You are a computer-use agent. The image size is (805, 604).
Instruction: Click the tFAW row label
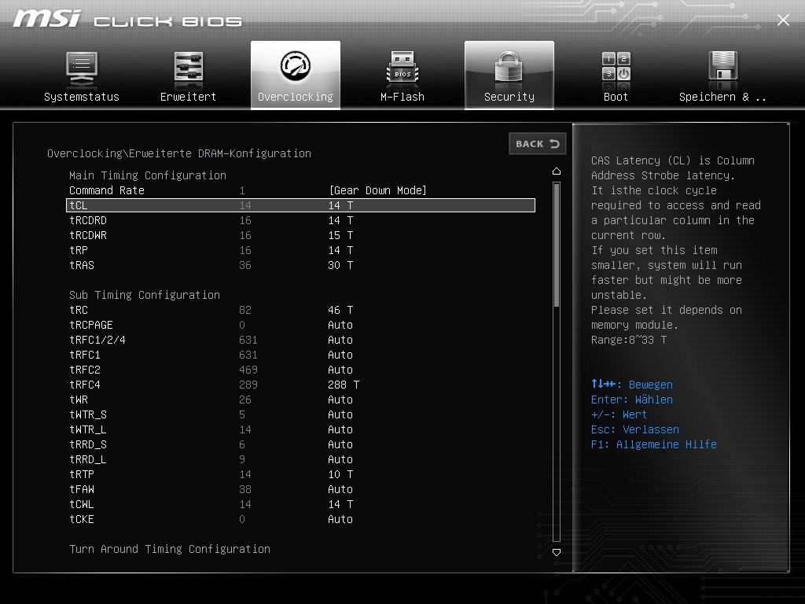coord(82,489)
